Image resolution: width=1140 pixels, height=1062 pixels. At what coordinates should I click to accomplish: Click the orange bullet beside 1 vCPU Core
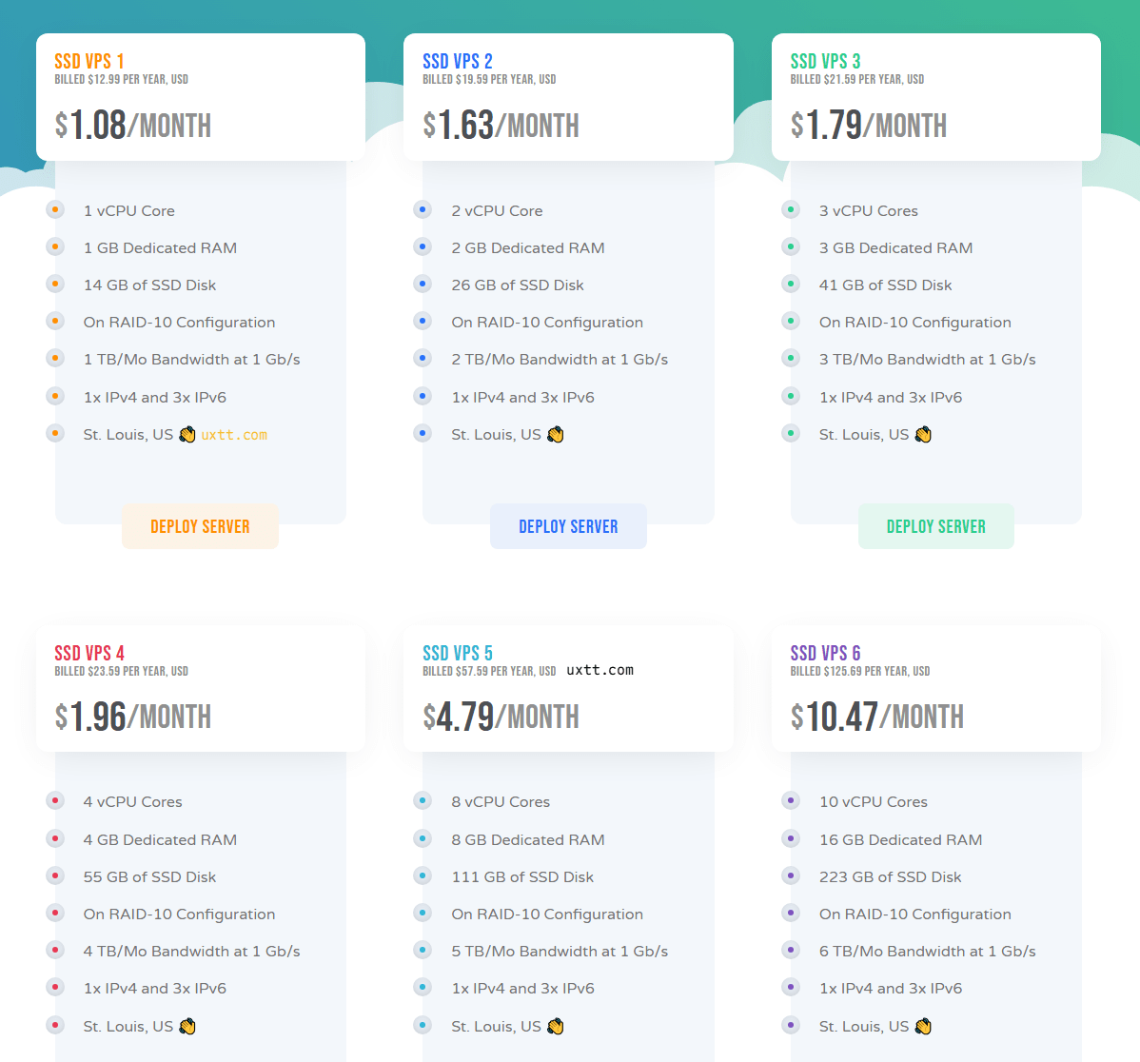55,209
